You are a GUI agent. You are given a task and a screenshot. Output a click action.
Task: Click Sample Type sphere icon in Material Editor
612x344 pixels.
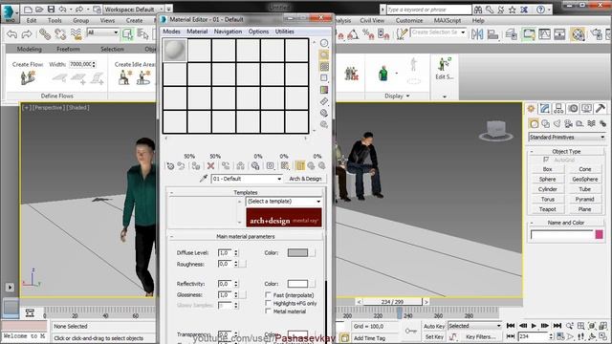(324, 43)
